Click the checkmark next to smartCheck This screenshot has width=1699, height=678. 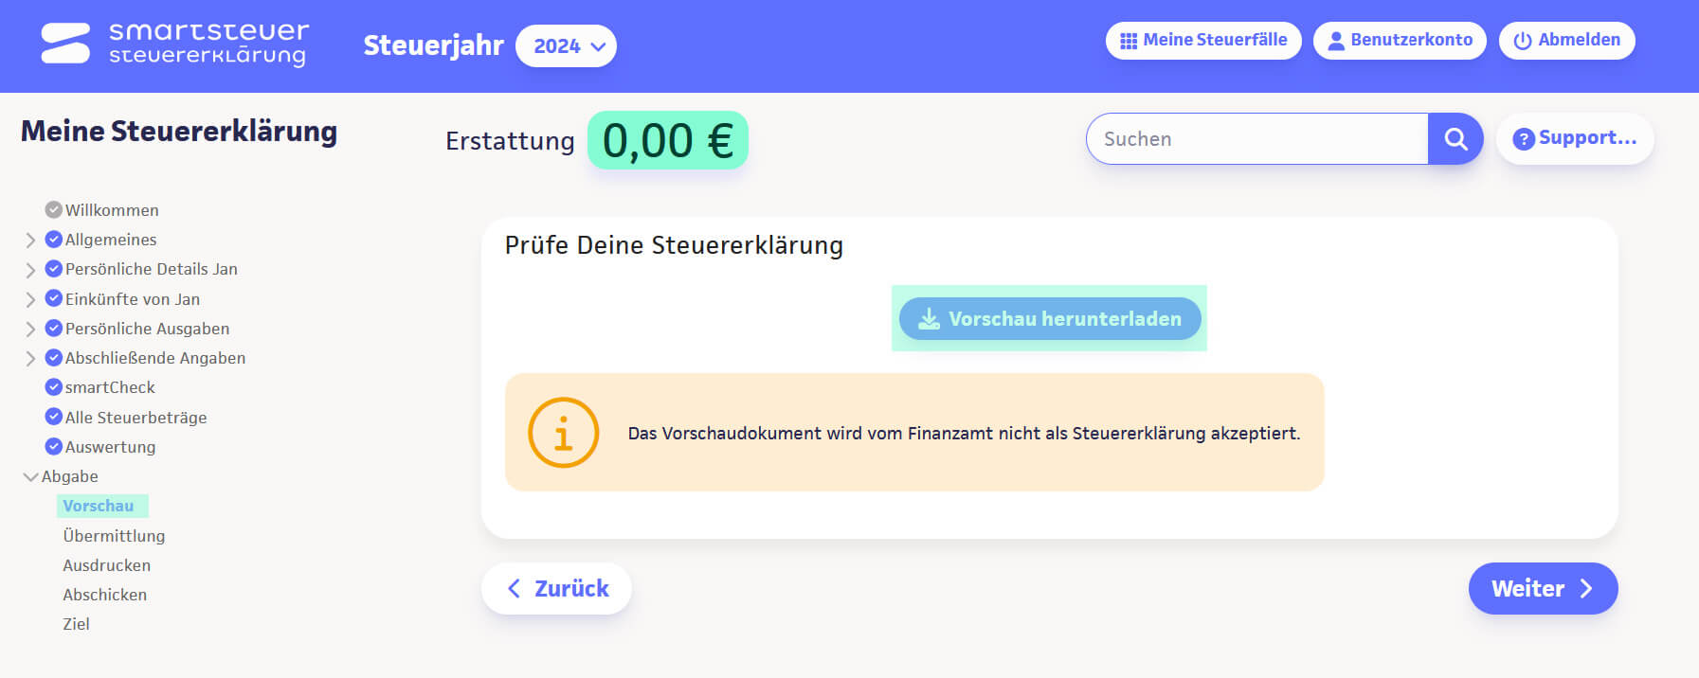(x=54, y=387)
